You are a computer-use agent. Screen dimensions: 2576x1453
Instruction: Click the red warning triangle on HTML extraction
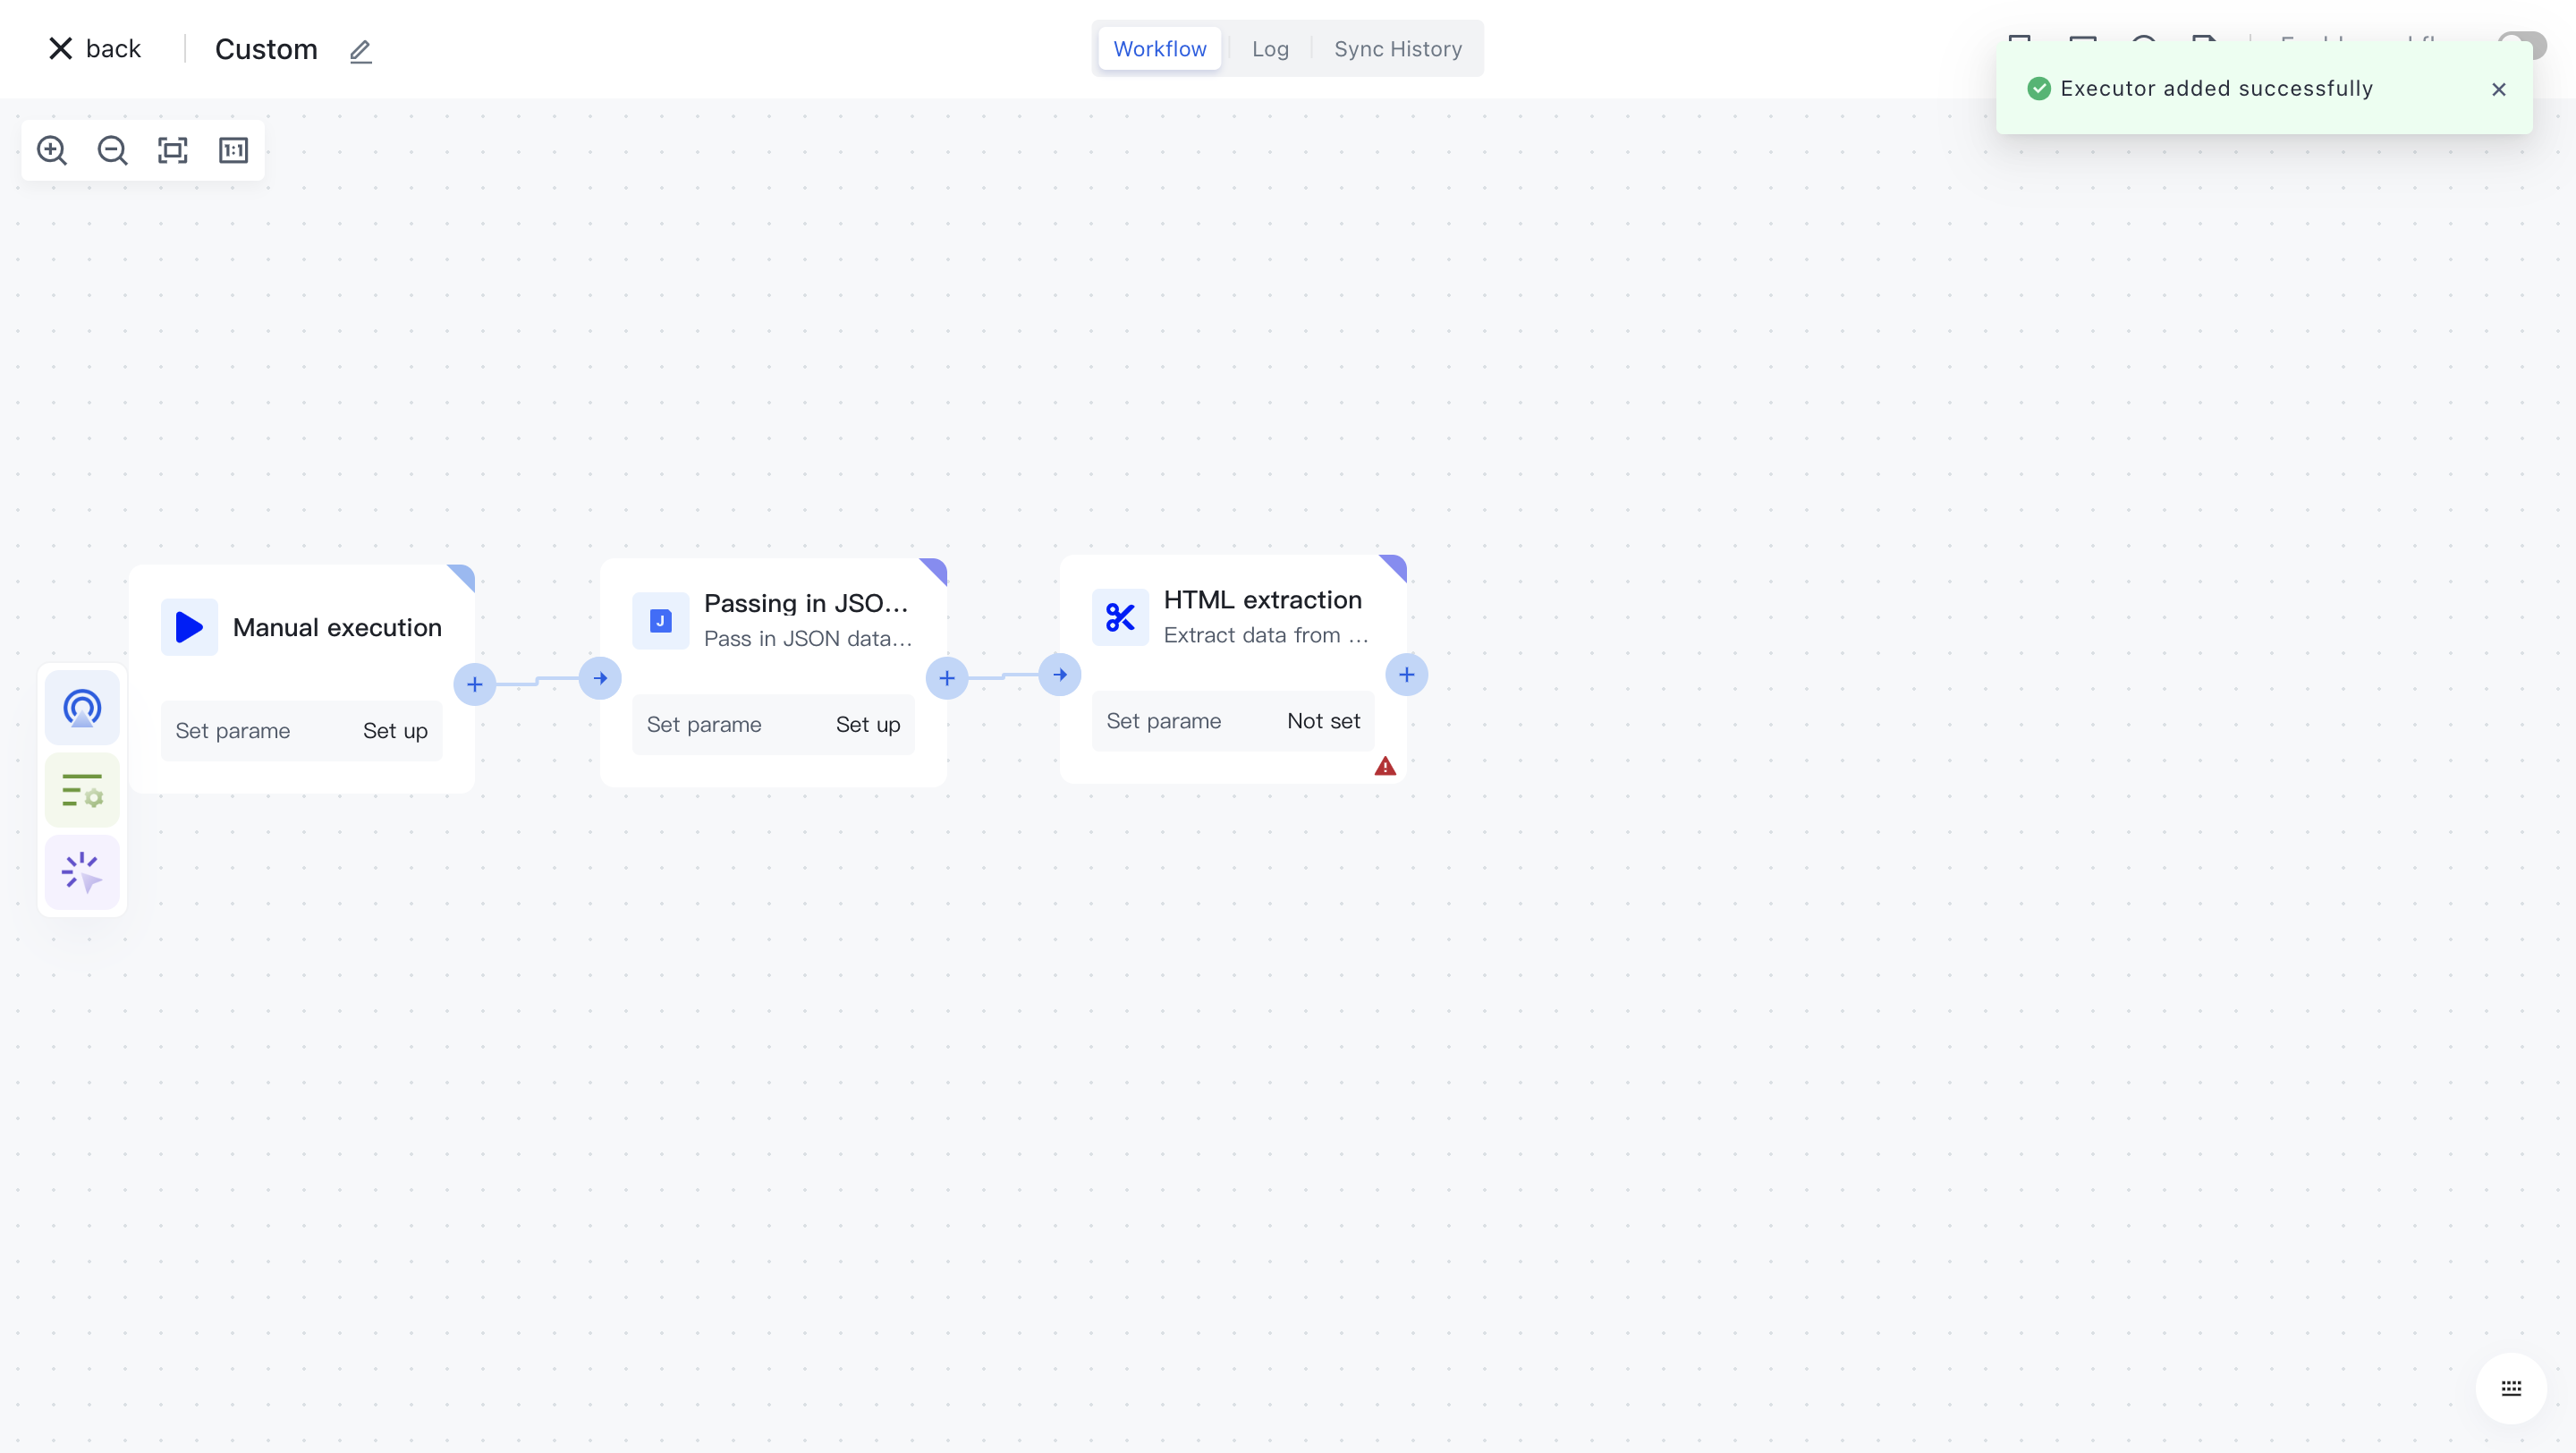[1385, 767]
